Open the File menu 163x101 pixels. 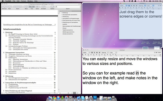[14, 1]
